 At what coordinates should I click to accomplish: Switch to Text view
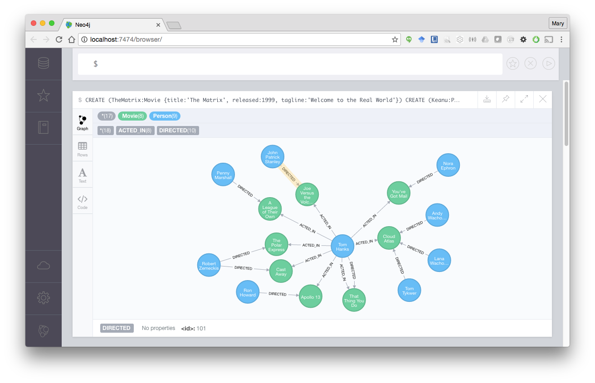coord(83,175)
